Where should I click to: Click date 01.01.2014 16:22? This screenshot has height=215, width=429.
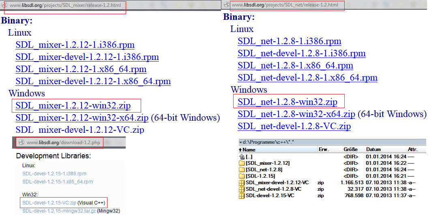[x=386, y=163]
